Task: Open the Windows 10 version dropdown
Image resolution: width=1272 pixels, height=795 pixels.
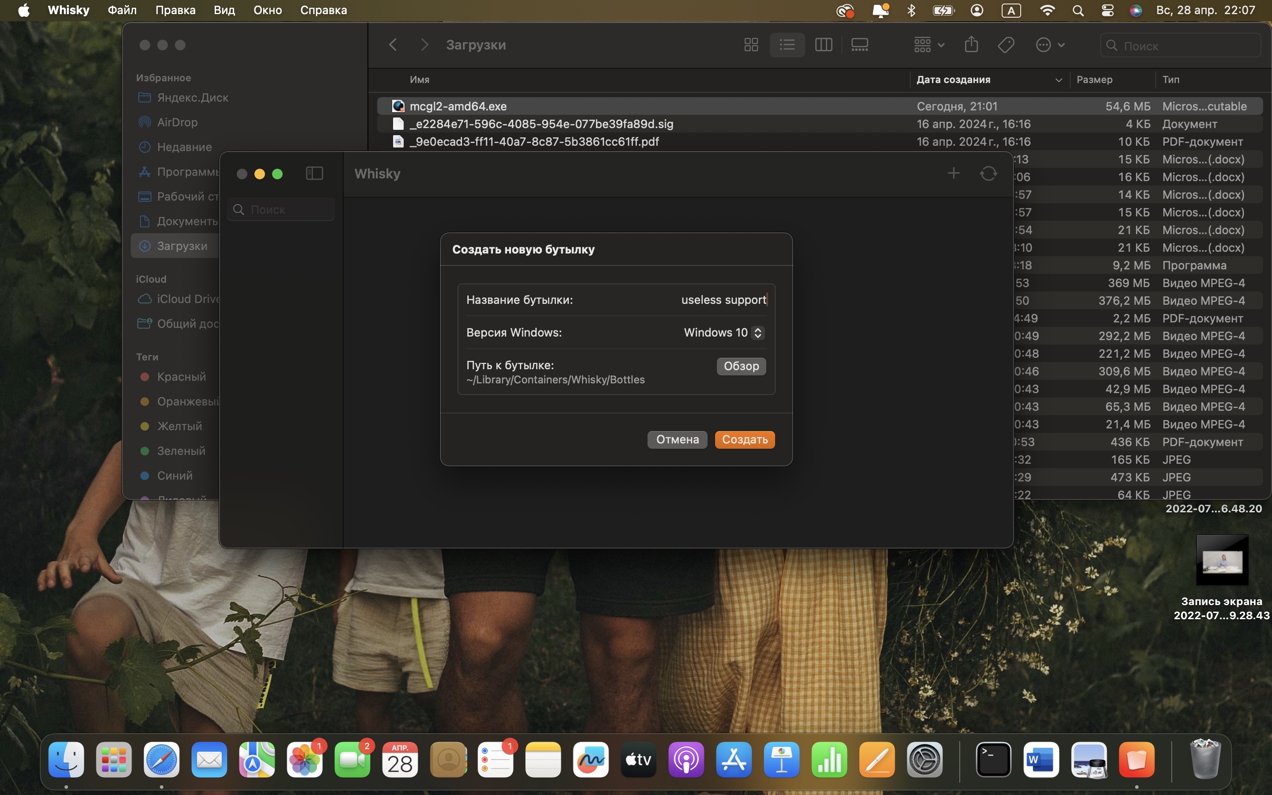Action: click(724, 332)
